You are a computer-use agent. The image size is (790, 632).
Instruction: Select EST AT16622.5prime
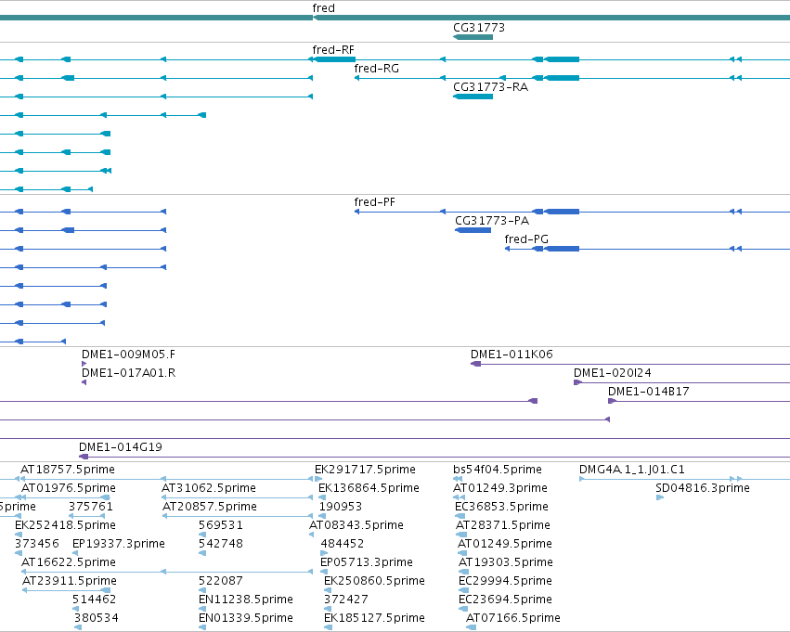(x=69, y=562)
